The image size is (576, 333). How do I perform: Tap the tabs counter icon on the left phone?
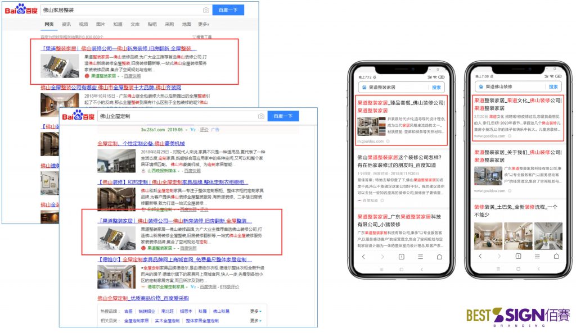click(402, 257)
